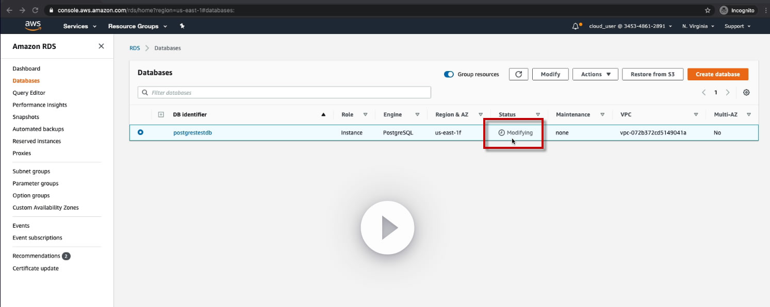Image resolution: width=770 pixels, height=307 pixels.
Task: Open Performance Insights in the sidebar
Action: click(40, 105)
